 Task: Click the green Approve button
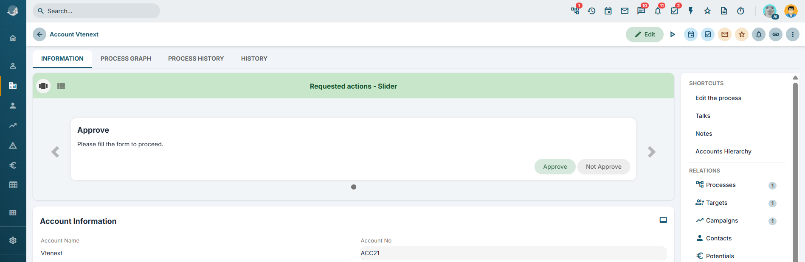[555, 167]
